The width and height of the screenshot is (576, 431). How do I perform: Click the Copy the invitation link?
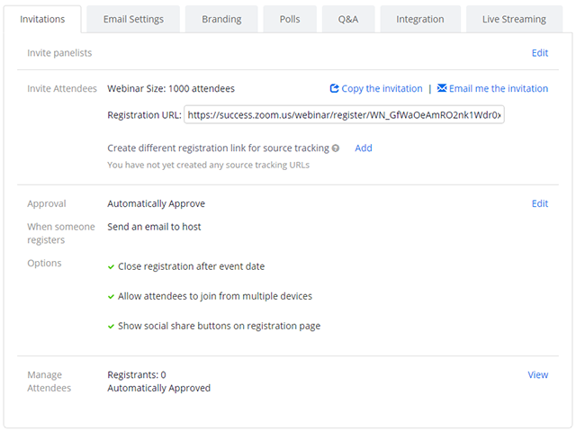tap(382, 89)
